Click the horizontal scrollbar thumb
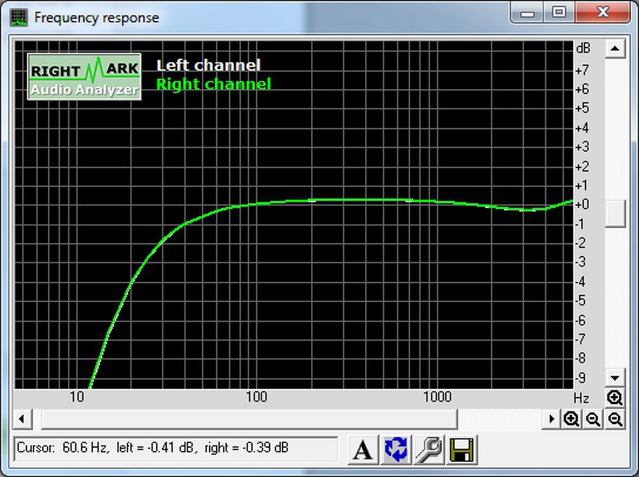639x477 pixels. tap(249, 419)
